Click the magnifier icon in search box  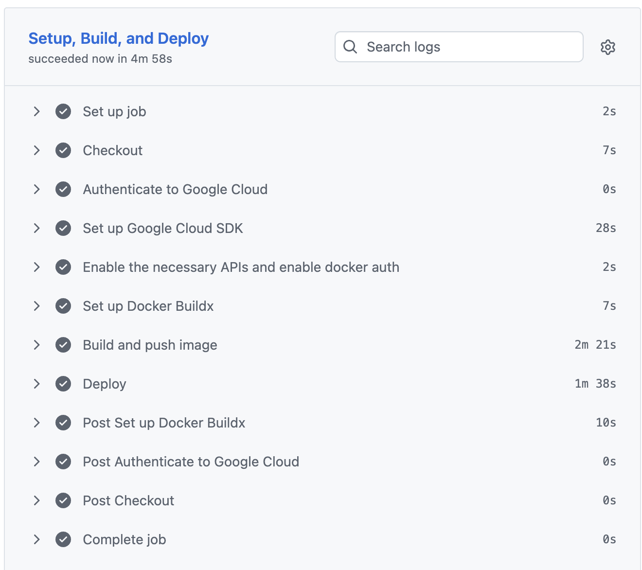[x=350, y=47]
